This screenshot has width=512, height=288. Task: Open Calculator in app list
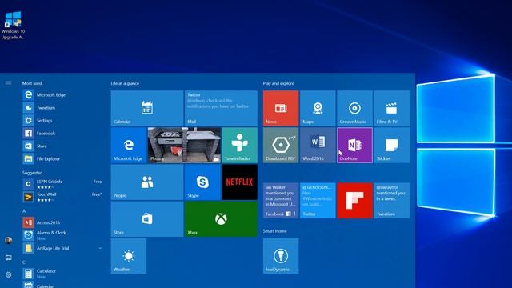62,274
